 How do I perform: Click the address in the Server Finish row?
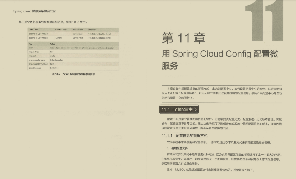(x=99, y=38)
